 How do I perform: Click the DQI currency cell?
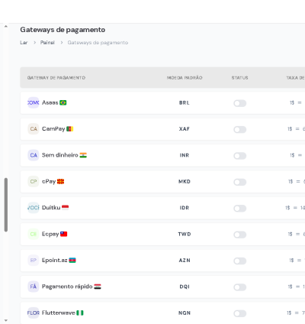[x=185, y=287]
